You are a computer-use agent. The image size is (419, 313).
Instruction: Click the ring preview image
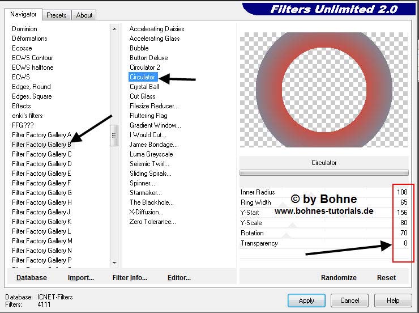tap(324, 90)
